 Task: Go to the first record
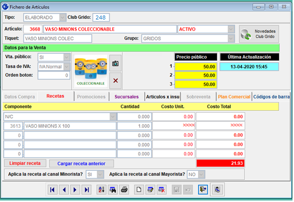click(x=53, y=189)
